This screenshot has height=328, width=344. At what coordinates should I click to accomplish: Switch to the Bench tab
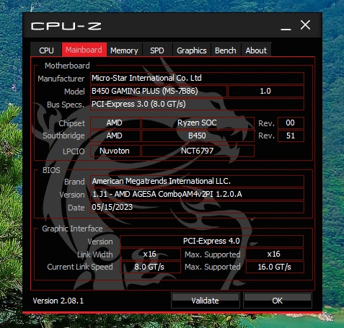tap(226, 50)
